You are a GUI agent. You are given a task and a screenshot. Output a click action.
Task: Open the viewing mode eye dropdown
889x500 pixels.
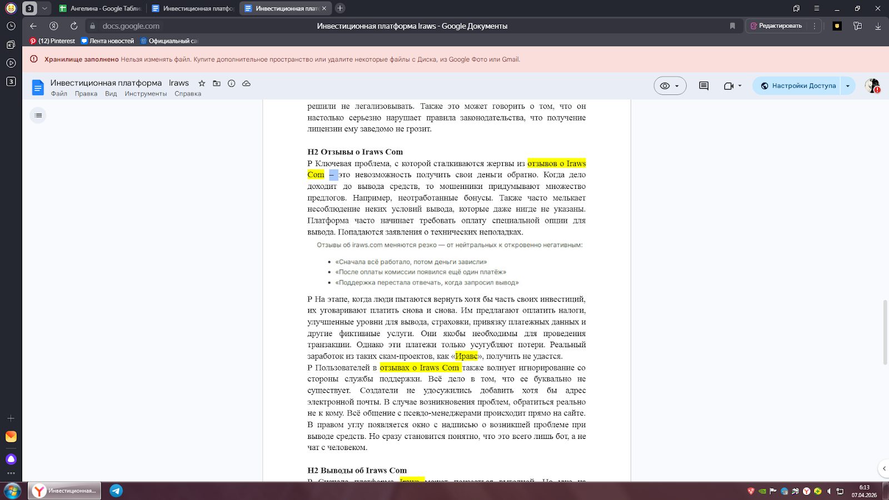(670, 86)
